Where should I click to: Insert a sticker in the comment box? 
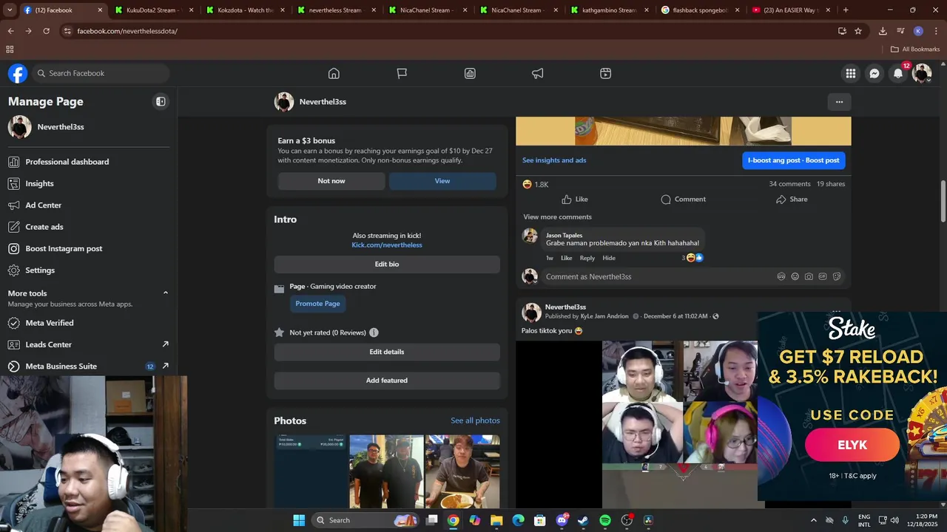(837, 276)
